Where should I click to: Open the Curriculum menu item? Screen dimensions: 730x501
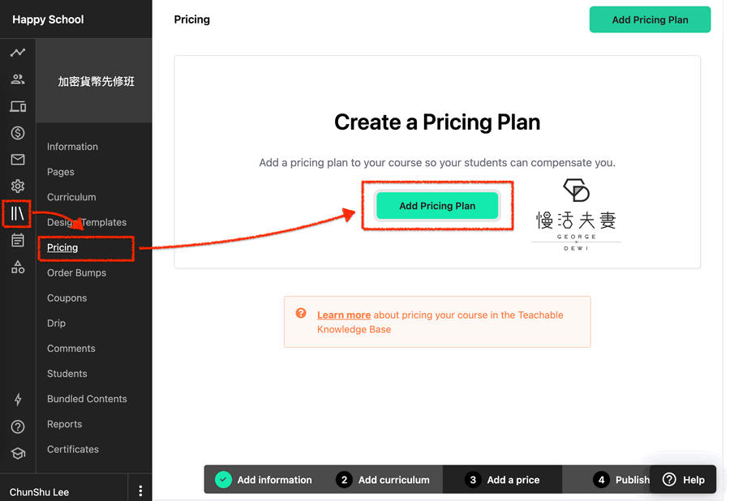71,197
